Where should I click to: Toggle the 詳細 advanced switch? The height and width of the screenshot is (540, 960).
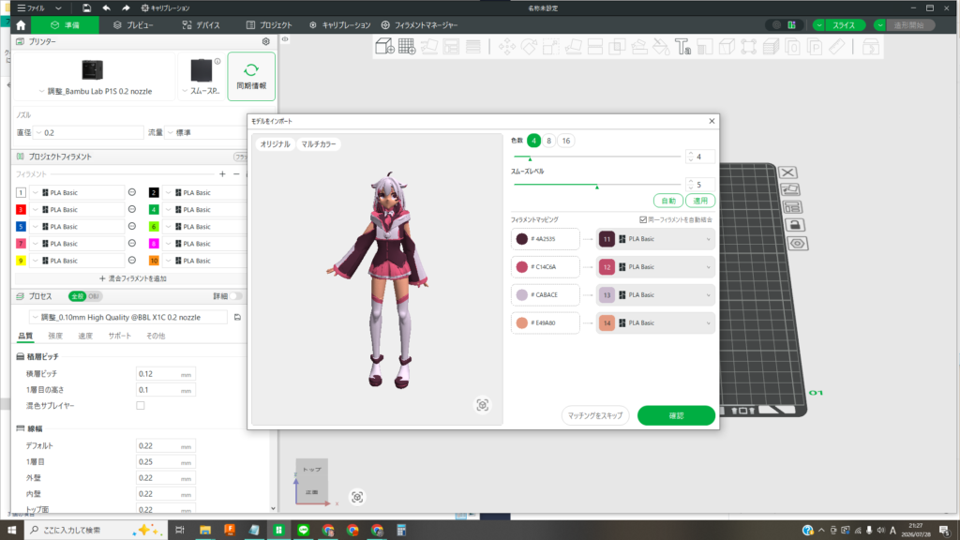pos(235,296)
